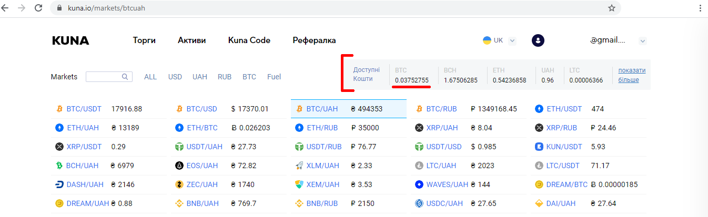Click the Waves icon beside WAVES/UAH
Screen dimensions: 708x217
419,184
